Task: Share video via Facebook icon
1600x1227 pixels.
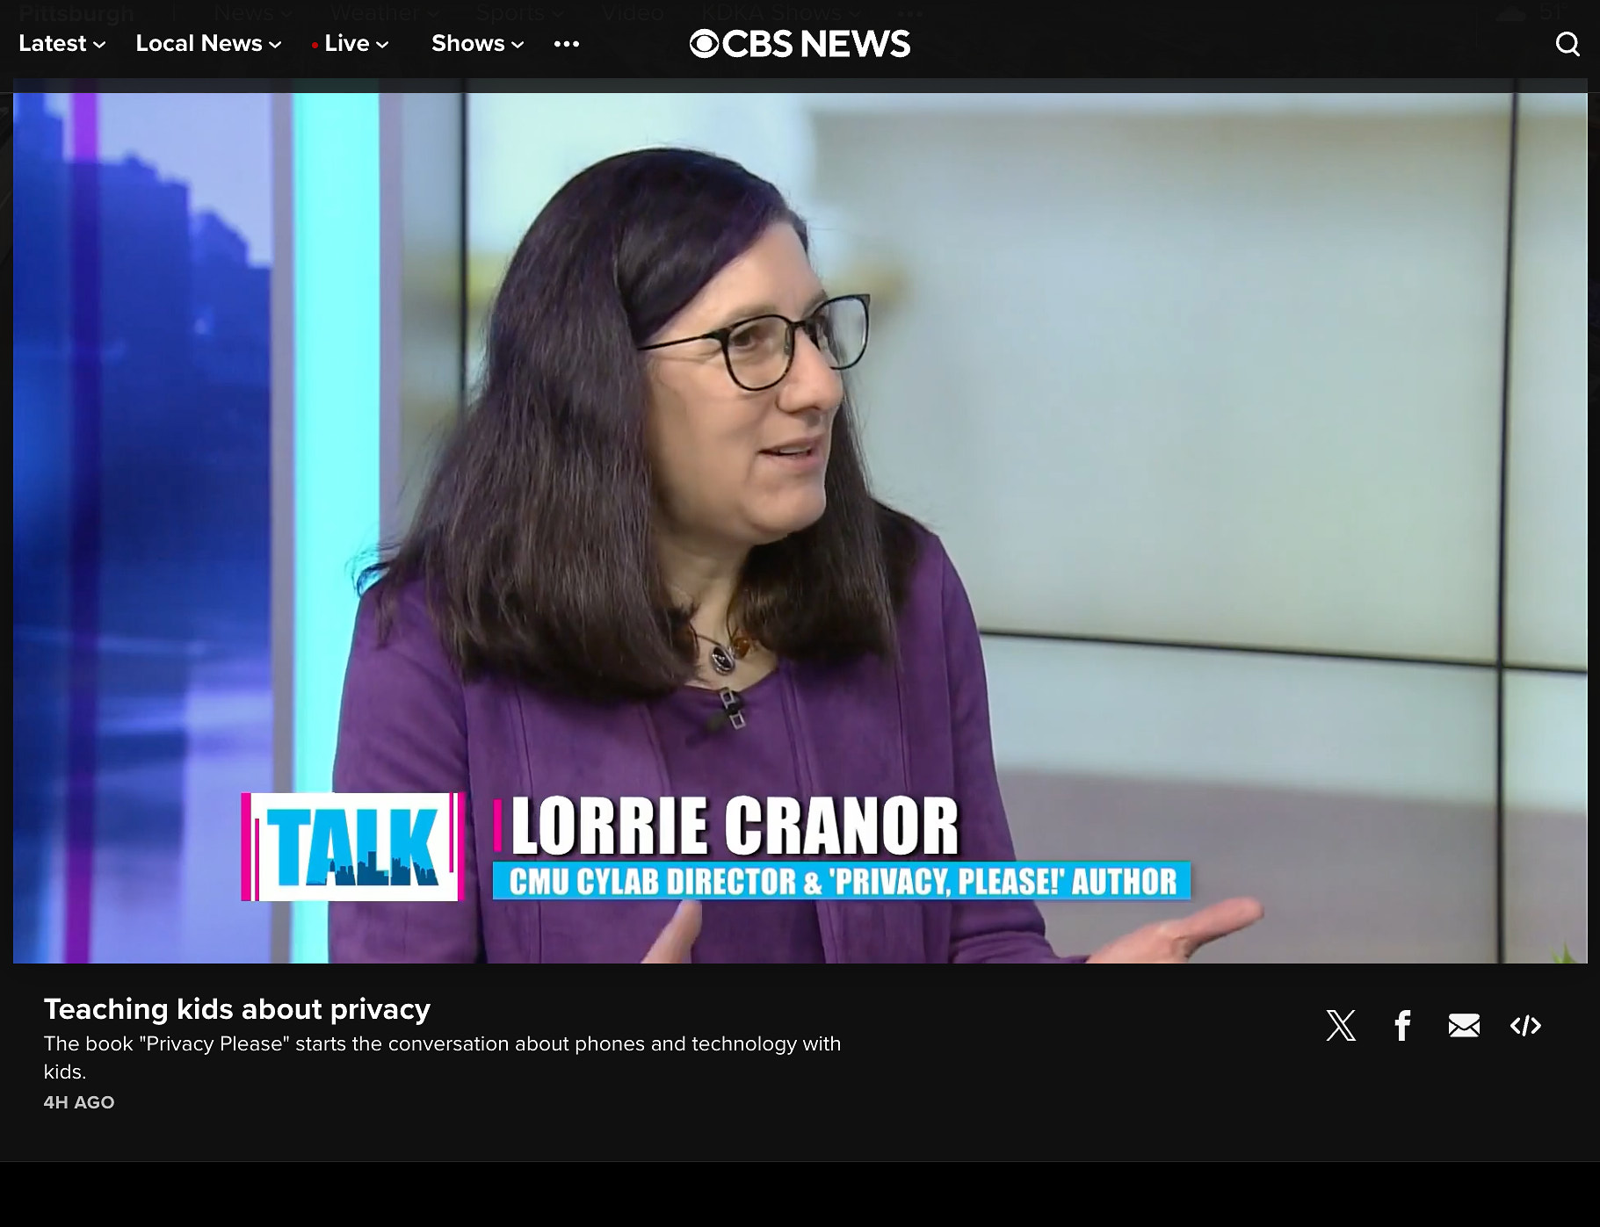Action: tap(1402, 1025)
